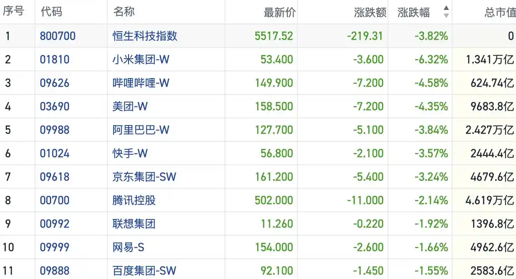Open 小米集团-W stock page

[141, 60]
